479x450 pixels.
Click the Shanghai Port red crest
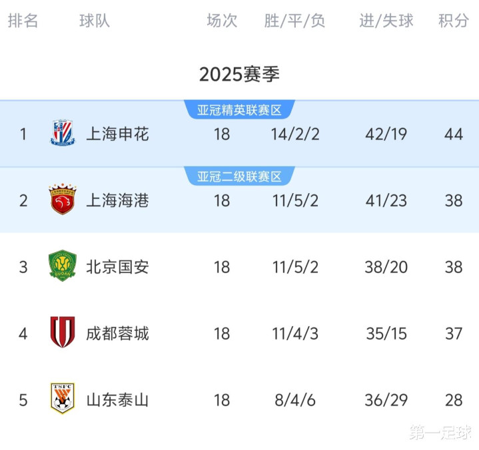tap(63, 199)
